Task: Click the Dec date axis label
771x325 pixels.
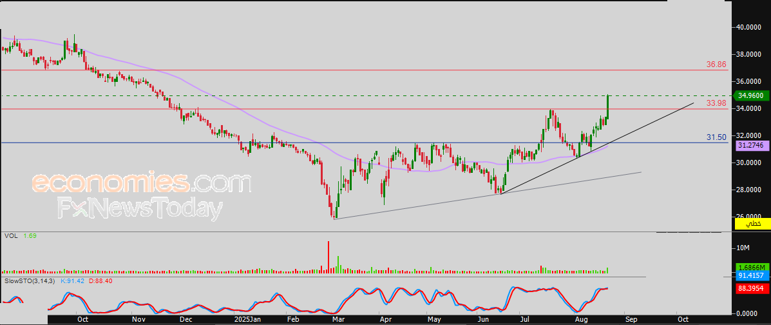Action: tap(186, 320)
